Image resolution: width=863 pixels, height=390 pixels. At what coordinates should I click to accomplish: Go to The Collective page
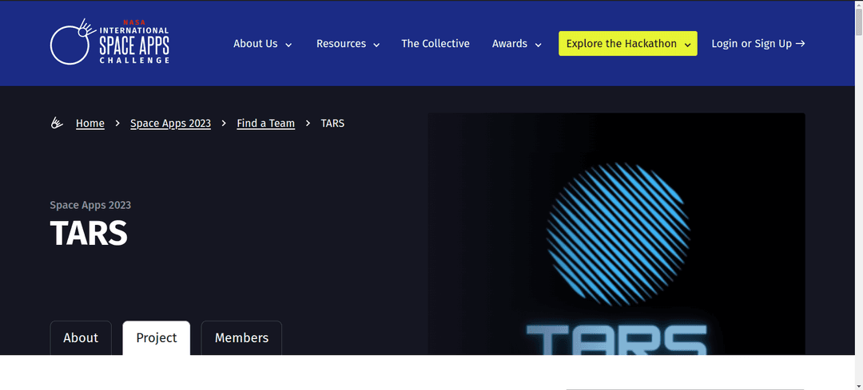point(435,44)
